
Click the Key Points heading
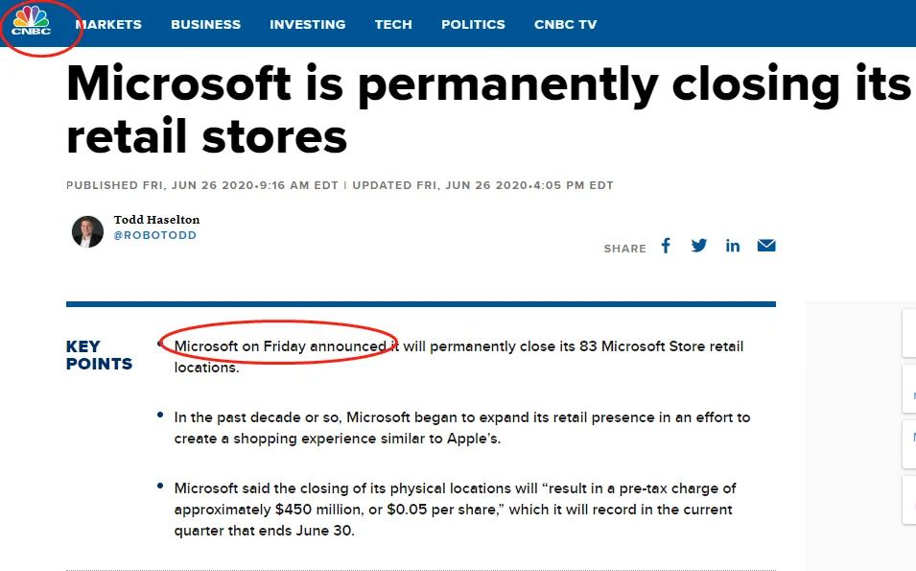[99, 355]
